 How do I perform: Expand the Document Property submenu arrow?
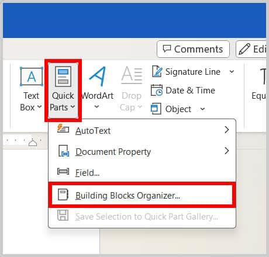pos(226,151)
